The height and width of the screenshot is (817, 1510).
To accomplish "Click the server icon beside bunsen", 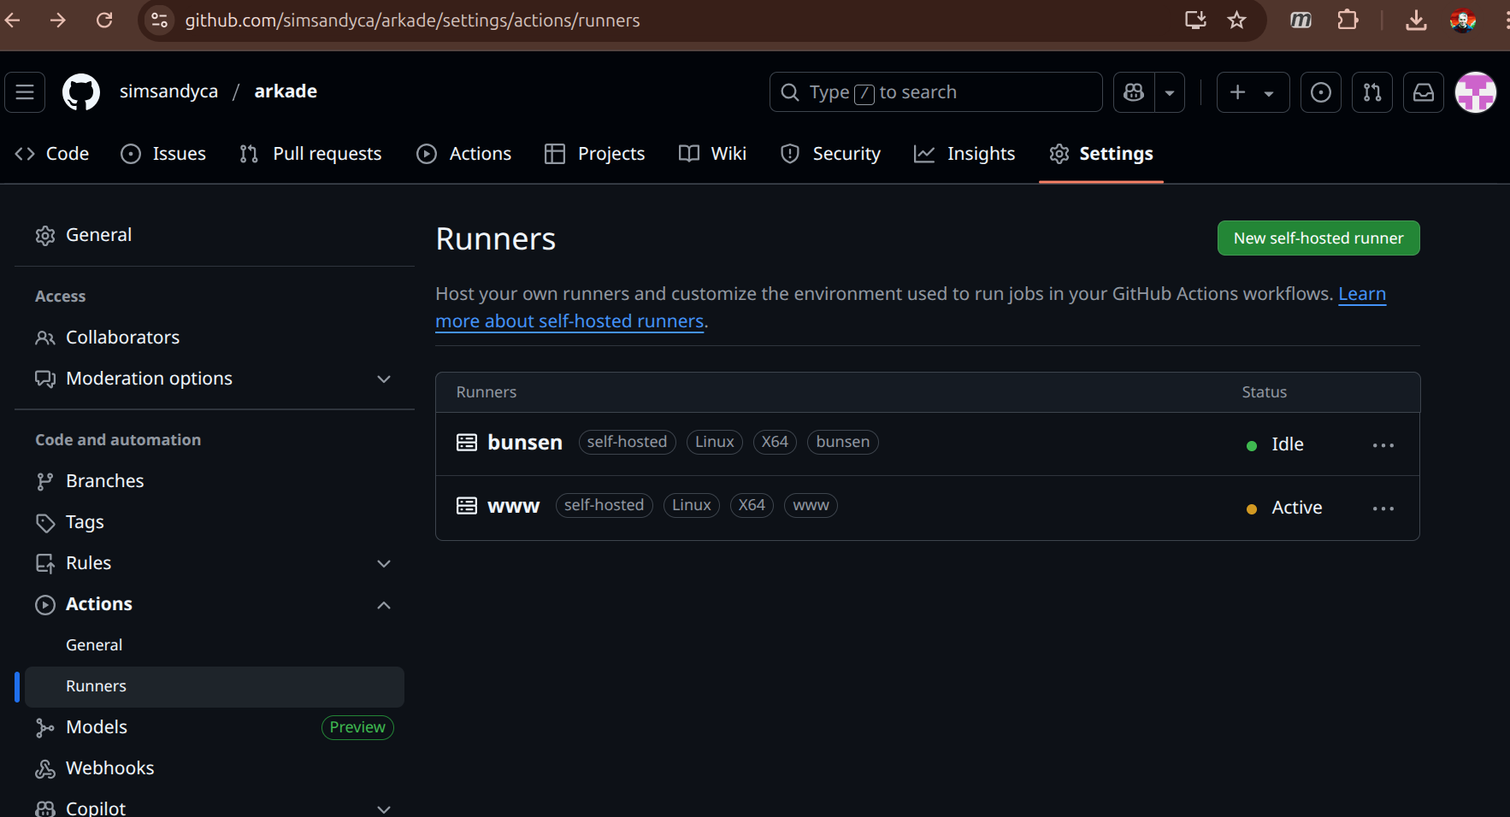I will click(x=467, y=443).
